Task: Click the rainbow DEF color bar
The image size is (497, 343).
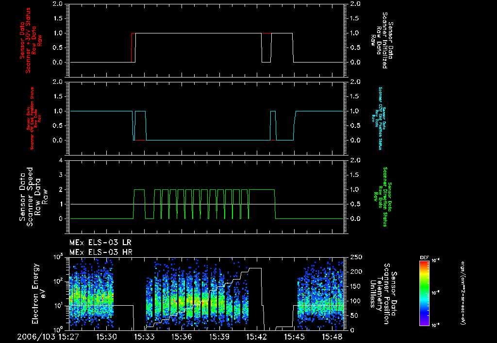Action: point(424,293)
